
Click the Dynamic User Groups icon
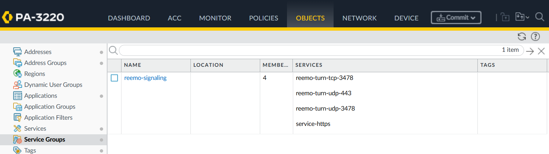[x=17, y=85]
